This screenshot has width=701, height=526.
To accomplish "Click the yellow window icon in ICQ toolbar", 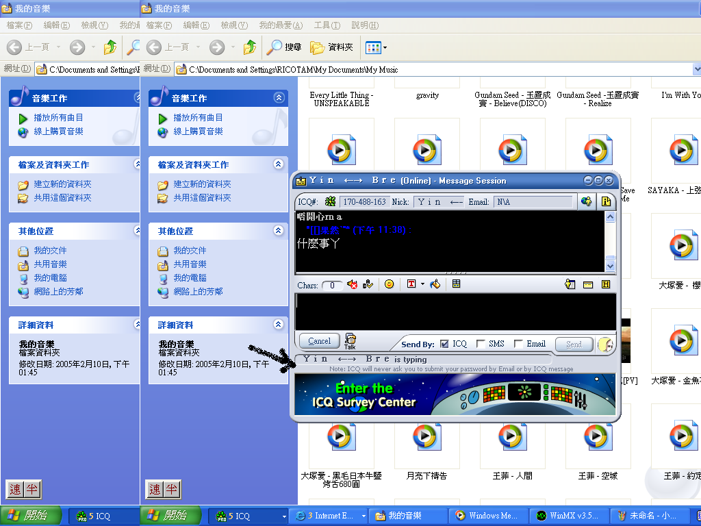I will (588, 285).
